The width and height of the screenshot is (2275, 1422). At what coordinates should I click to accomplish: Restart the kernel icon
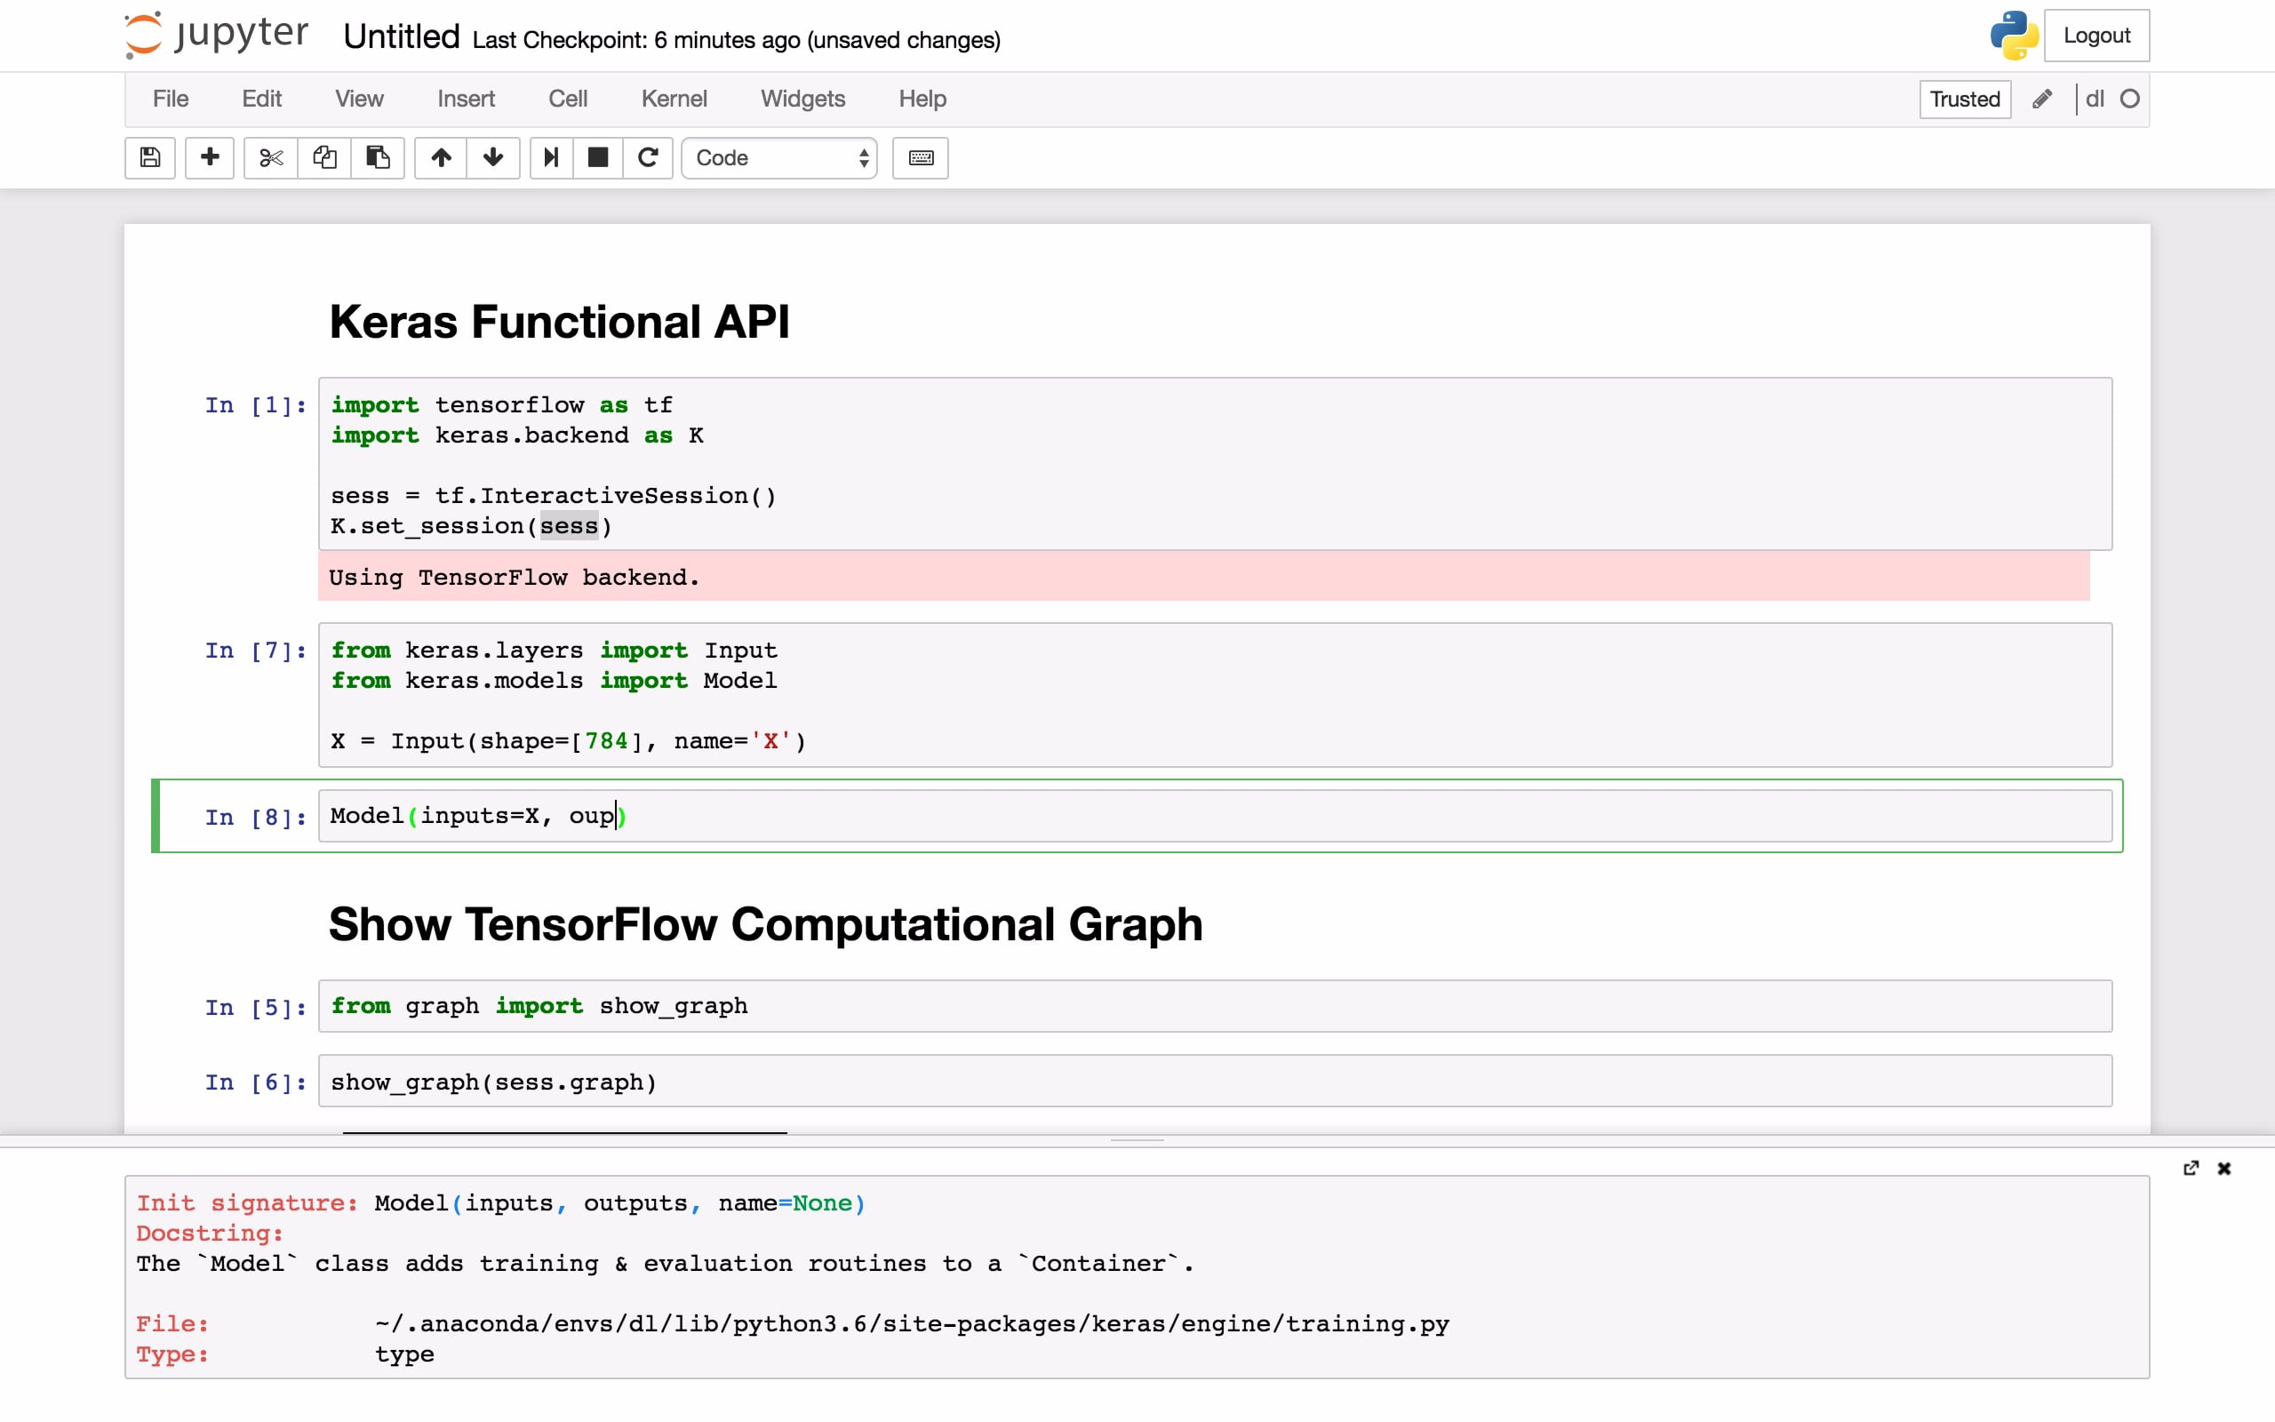648,158
